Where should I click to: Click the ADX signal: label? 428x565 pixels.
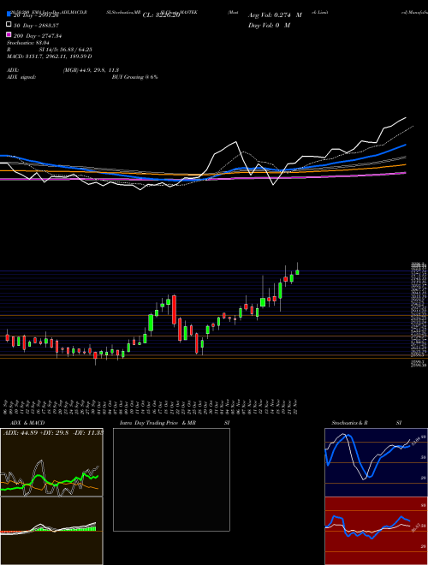pos(21,77)
